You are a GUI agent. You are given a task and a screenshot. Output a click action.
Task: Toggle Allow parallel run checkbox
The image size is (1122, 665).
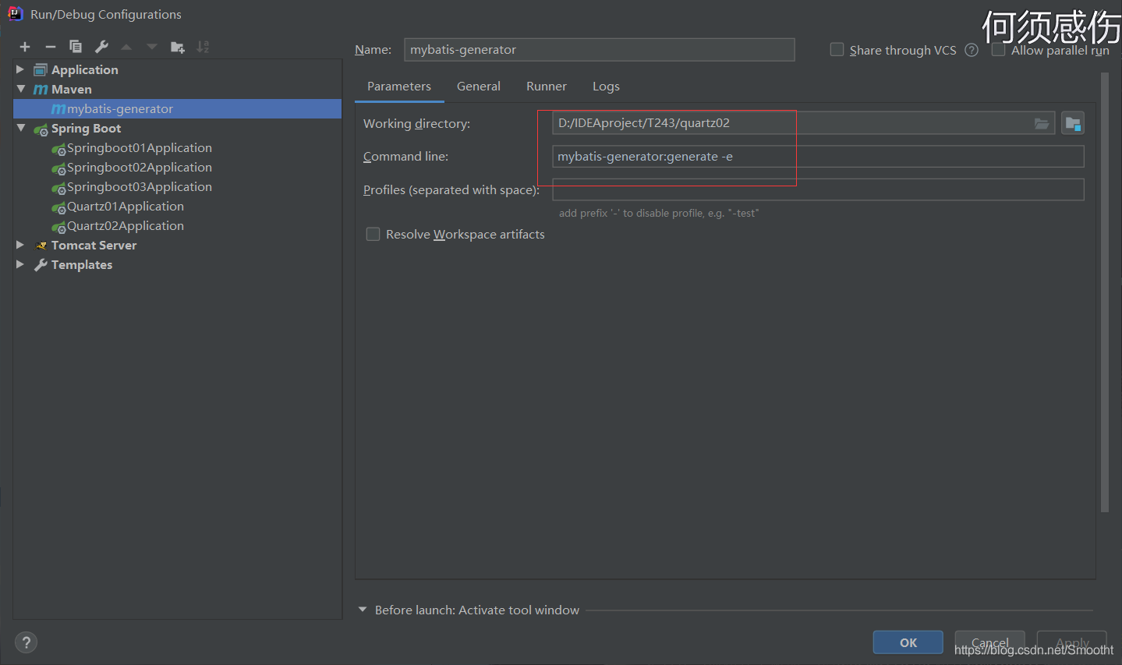click(998, 50)
